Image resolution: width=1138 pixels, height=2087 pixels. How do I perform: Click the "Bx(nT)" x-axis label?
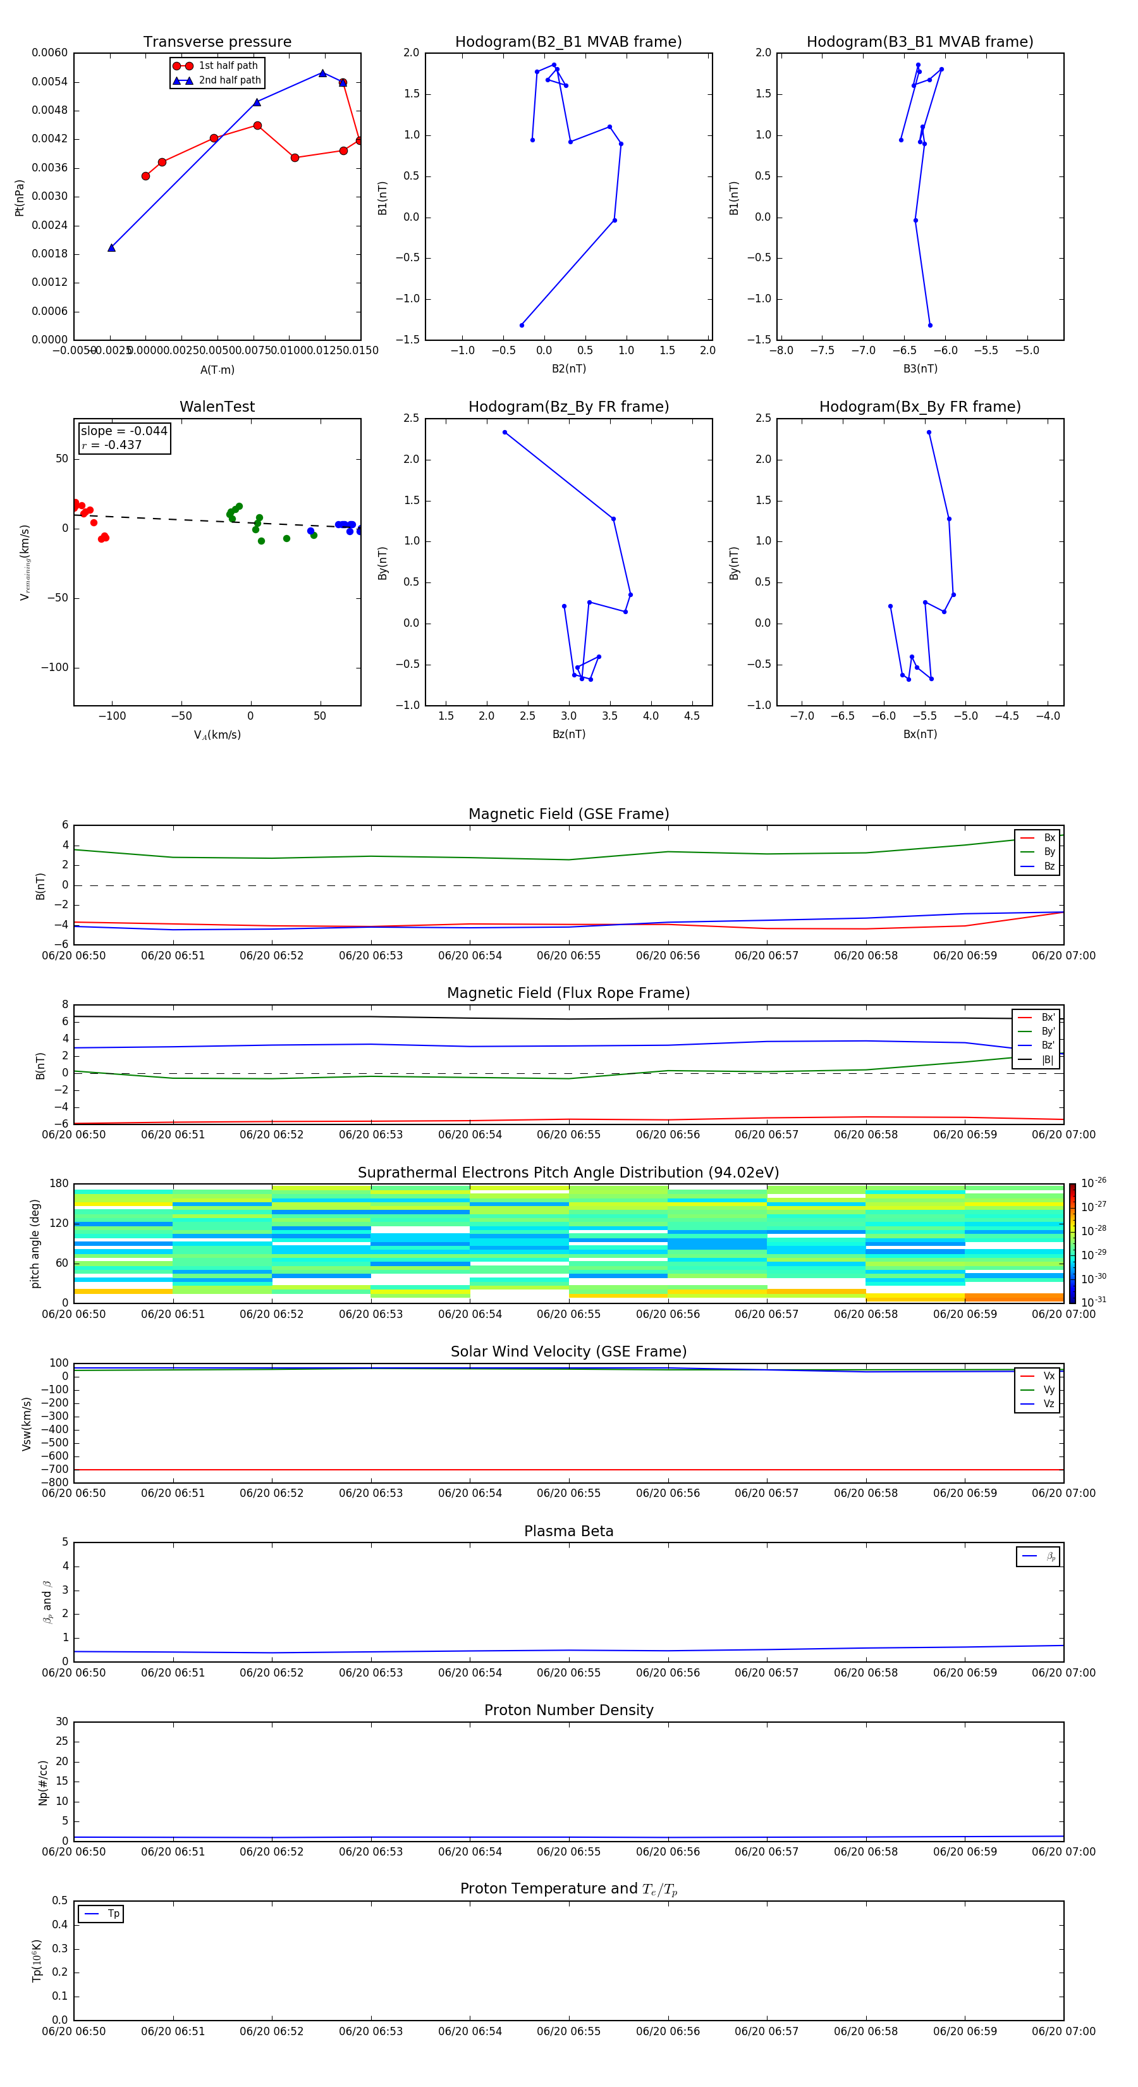[x=920, y=734]
